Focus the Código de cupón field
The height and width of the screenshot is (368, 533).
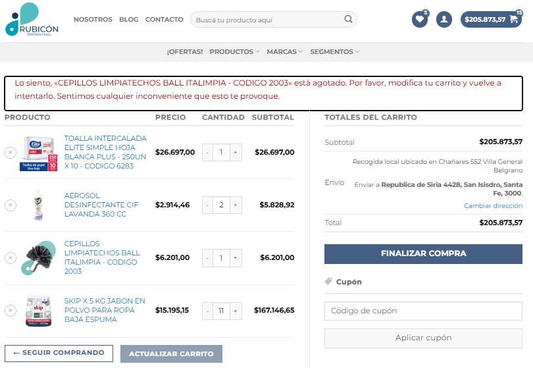pos(423,311)
